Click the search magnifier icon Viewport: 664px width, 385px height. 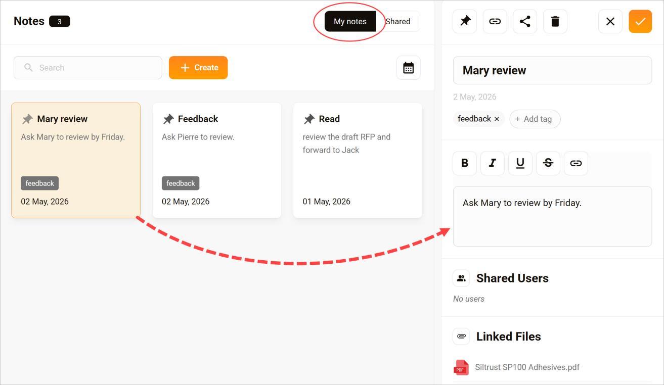28,68
